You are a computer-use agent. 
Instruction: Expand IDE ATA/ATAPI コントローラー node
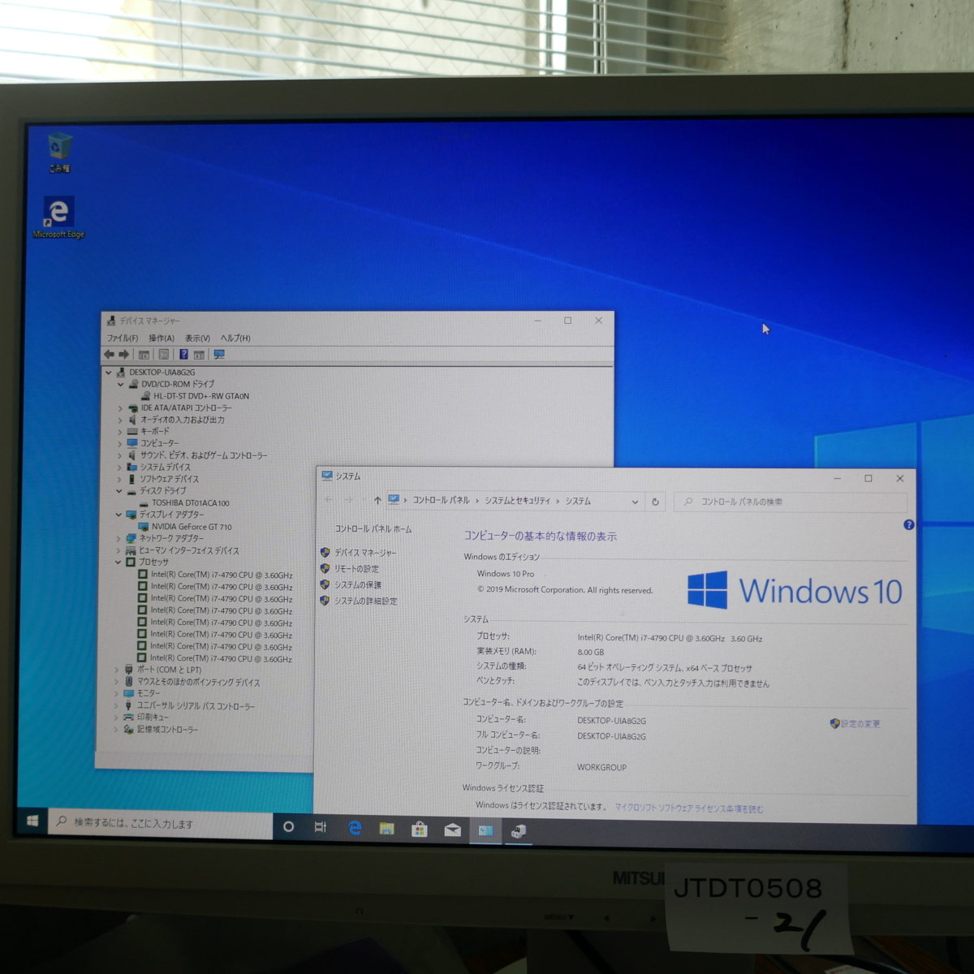pos(120,408)
